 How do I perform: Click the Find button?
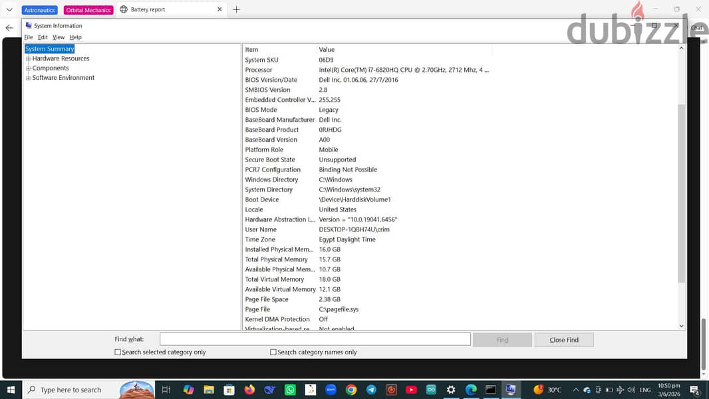(502, 340)
